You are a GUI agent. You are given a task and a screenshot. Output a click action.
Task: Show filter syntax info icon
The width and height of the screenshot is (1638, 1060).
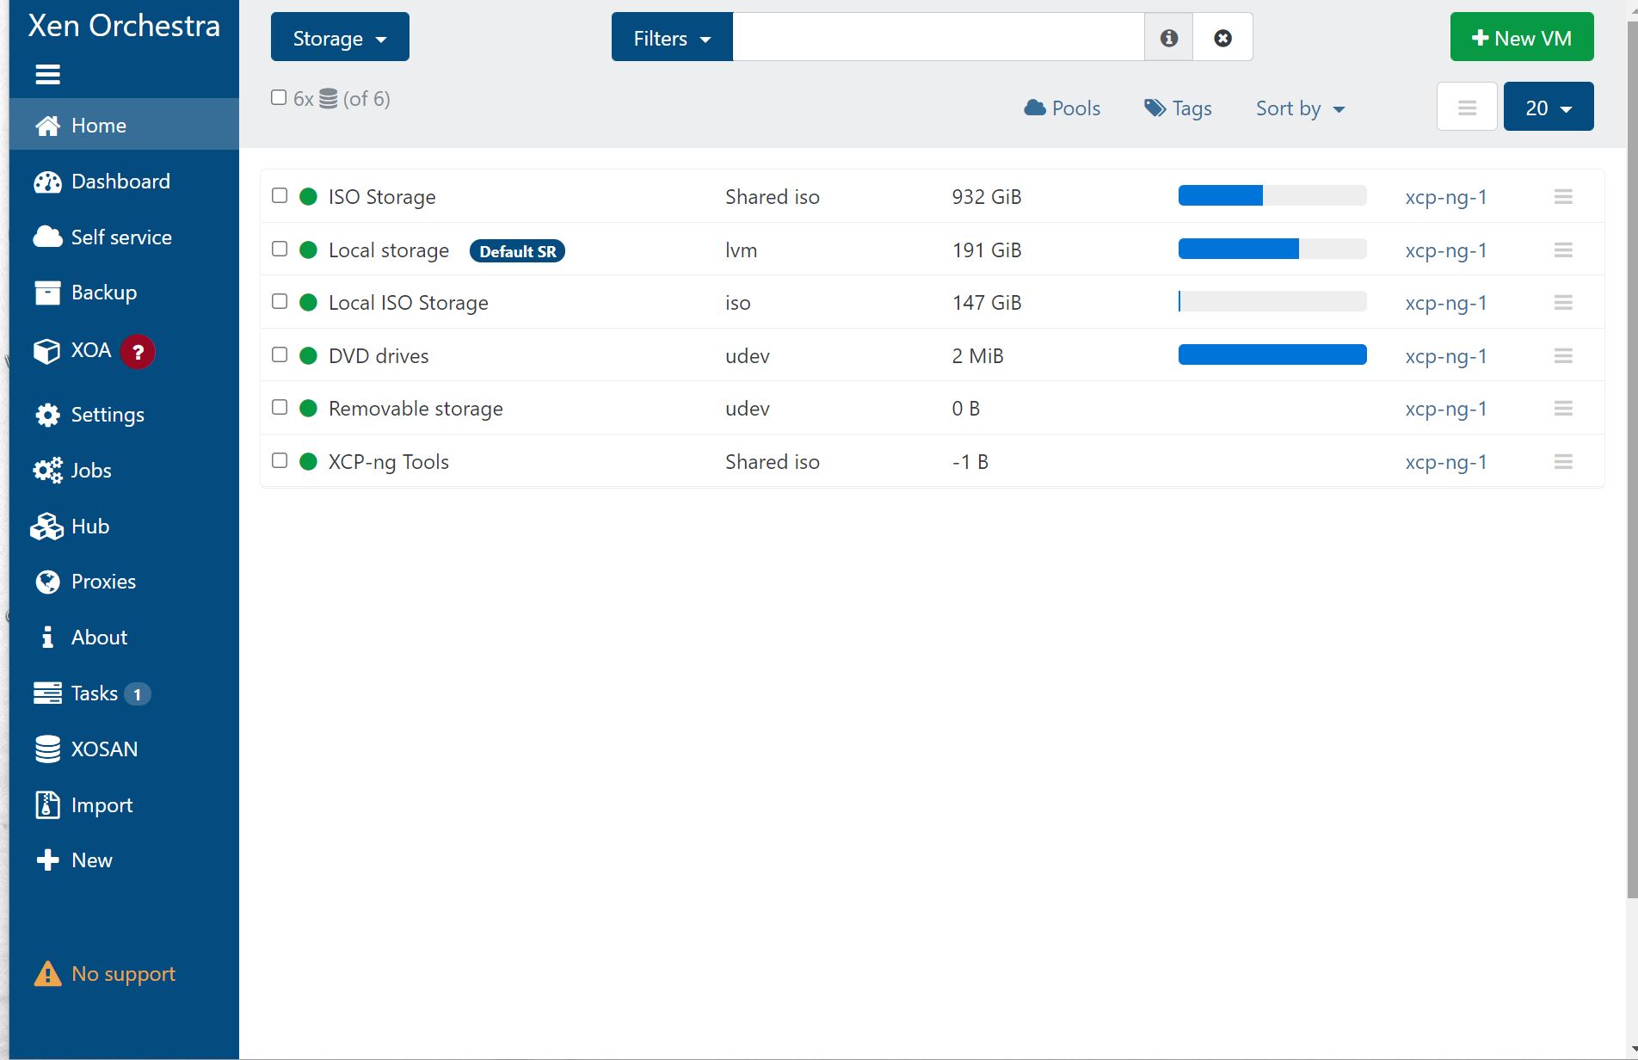click(x=1168, y=38)
